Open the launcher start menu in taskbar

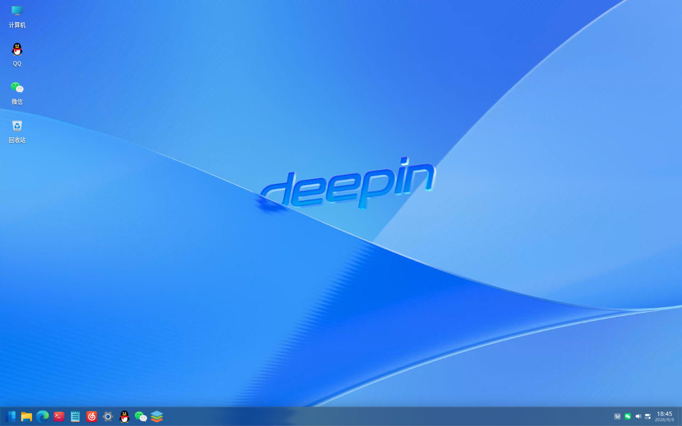pos(10,416)
